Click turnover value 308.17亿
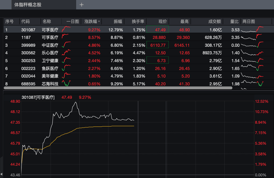 (213, 45)
